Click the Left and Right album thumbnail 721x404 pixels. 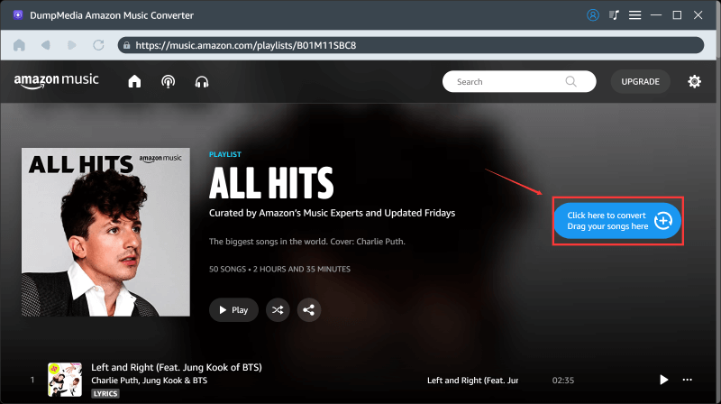65,380
